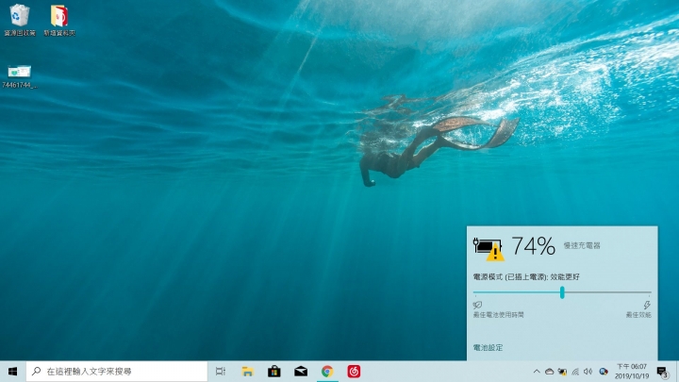Click the power mode slider handle
679x382 pixels.
[x=562, y=292]
